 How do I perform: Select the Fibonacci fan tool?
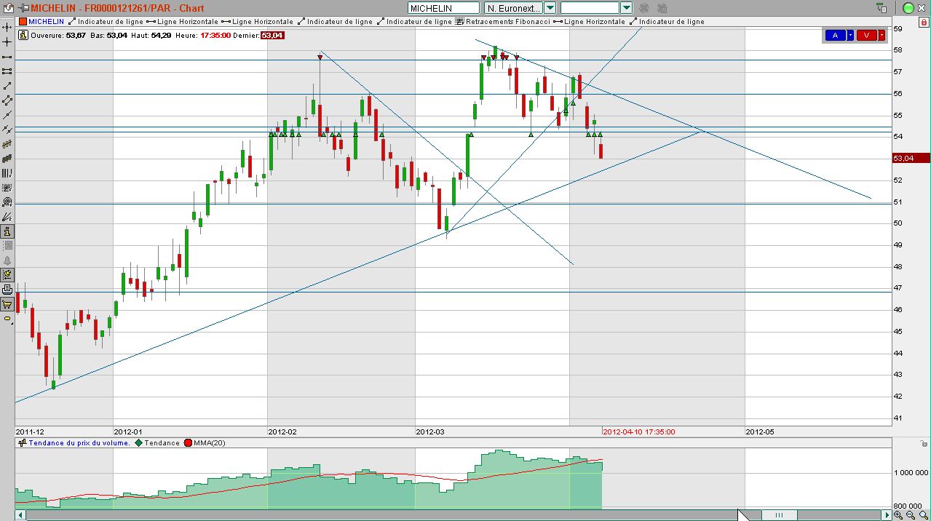tap(7, 216)
